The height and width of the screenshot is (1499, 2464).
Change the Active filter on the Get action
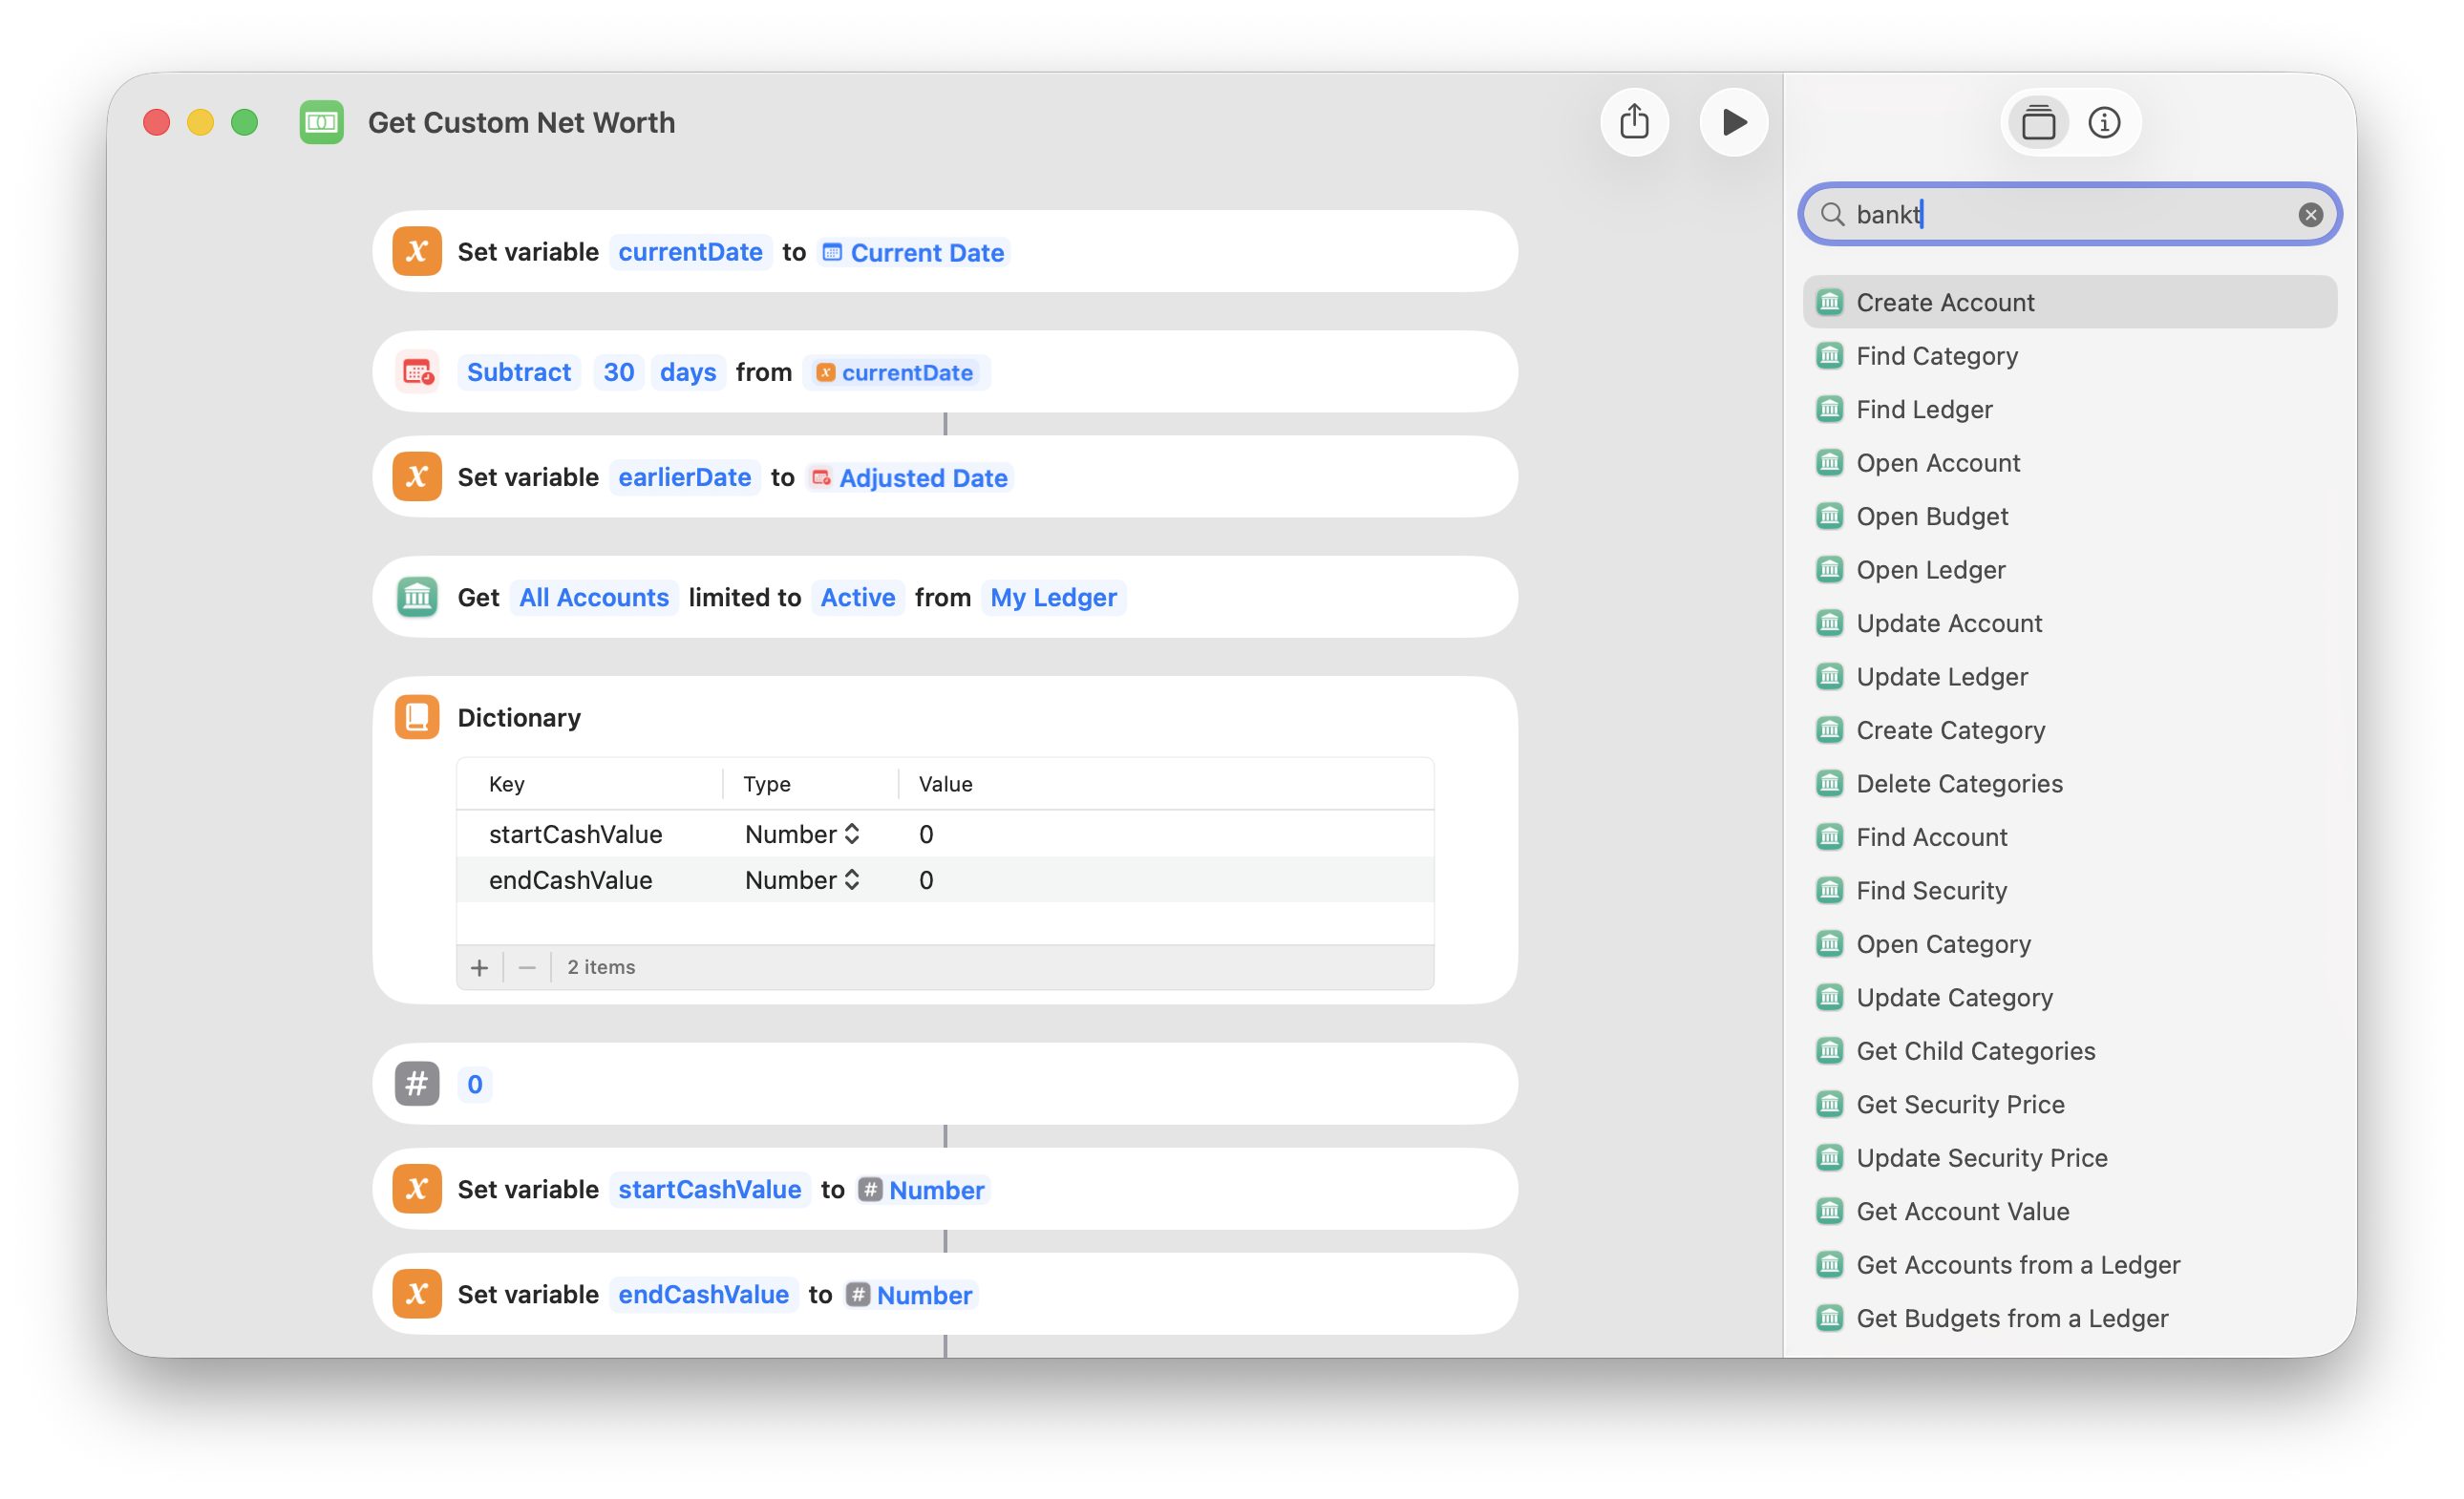[858, 596]
